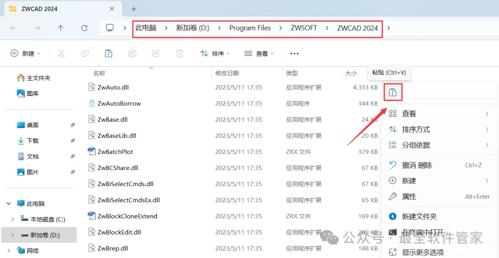Expand the 网络 tree node
Viewport: 499px width, 258px height.
click(9, 251)
